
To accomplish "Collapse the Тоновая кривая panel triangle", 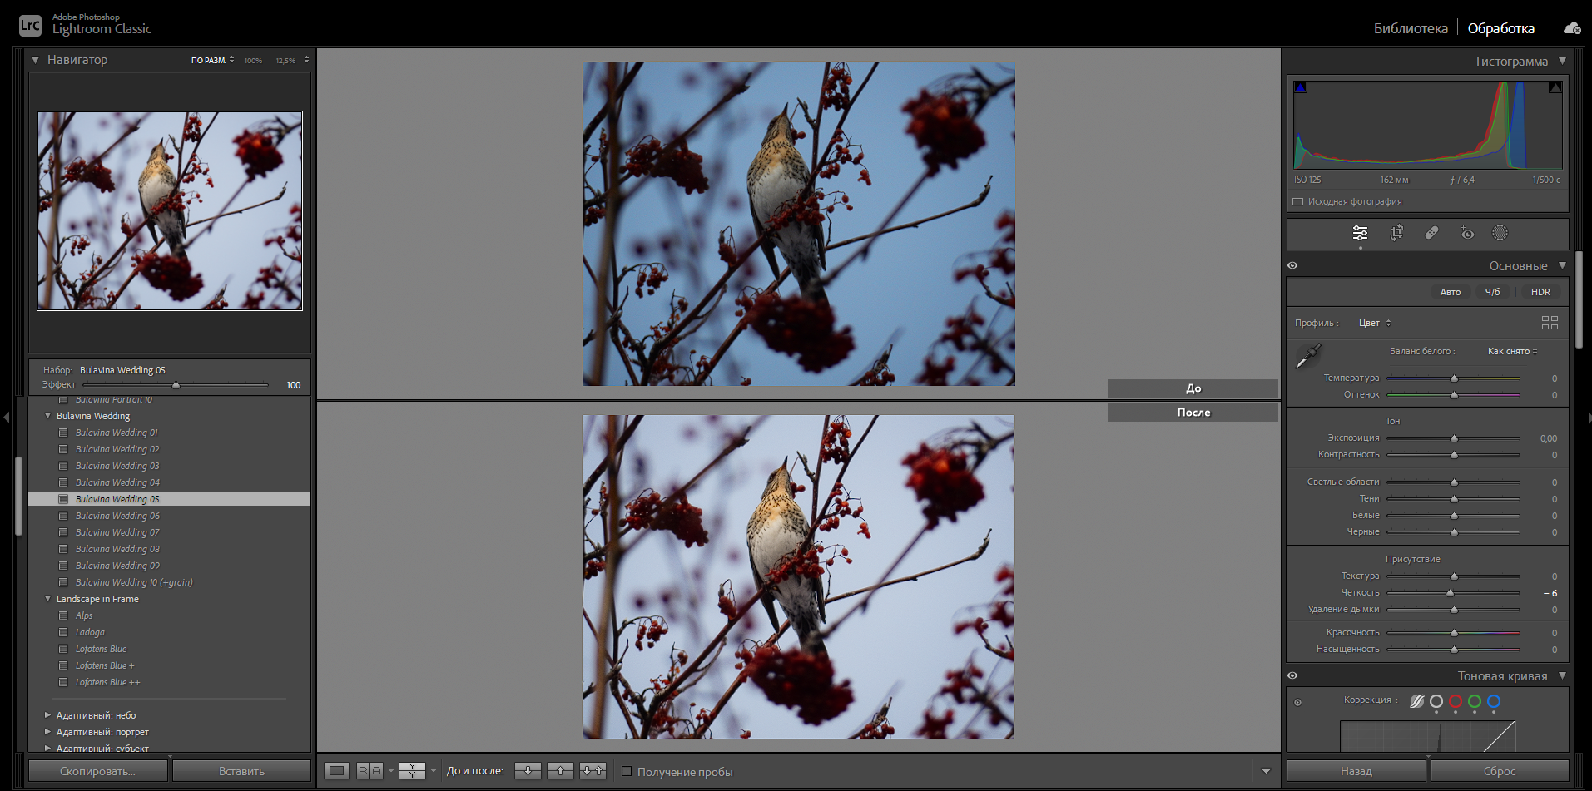I will tap(1562, 676).
